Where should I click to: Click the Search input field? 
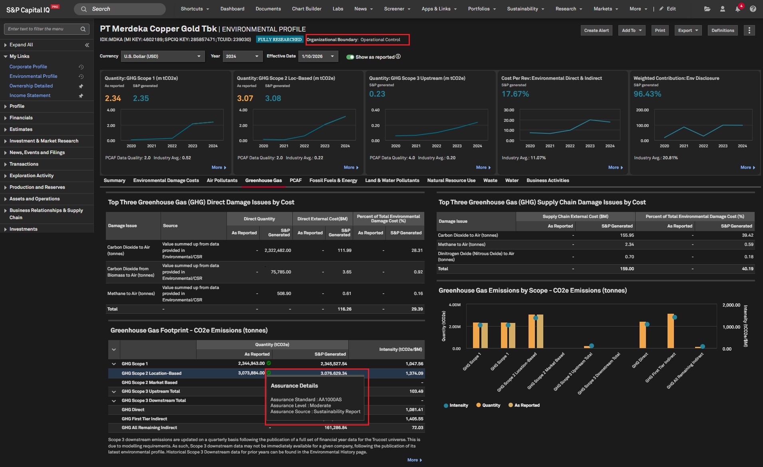pos(120,9)
